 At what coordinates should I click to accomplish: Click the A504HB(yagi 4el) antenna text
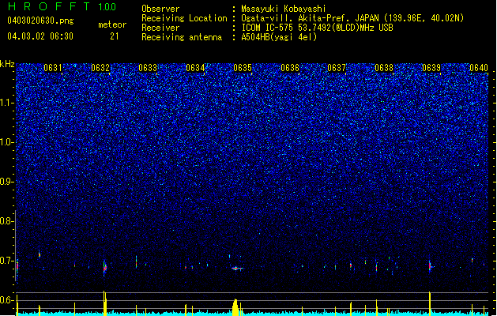pyautogui.click(x=279, y=37)
